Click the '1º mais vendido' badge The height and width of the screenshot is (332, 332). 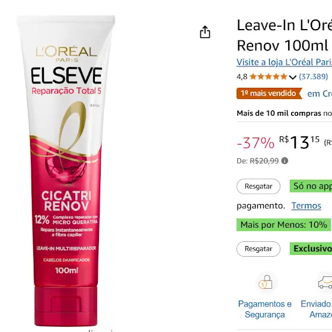tap(269, 94)
